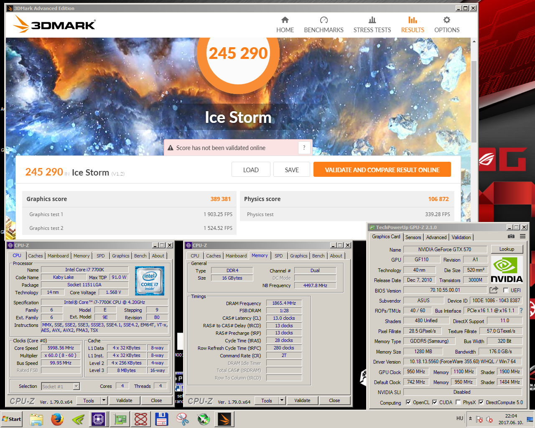Go to STRESS TESTS in 3DMark

[372, 25]
